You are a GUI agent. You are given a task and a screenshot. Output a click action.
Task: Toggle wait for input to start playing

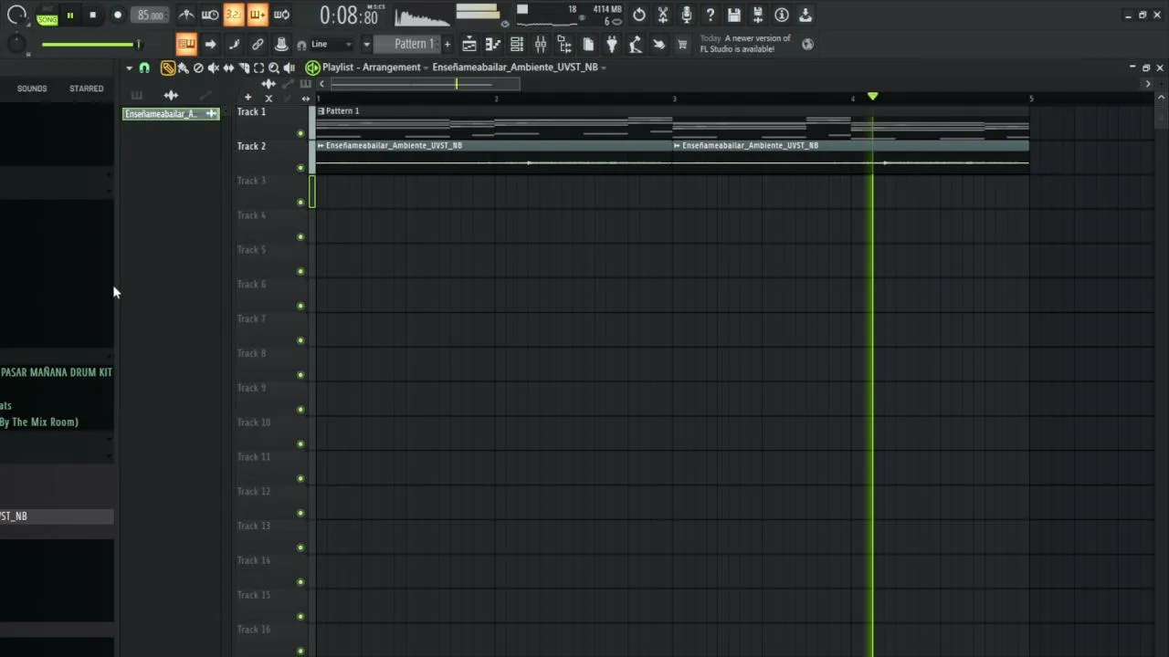pos(210,15)
